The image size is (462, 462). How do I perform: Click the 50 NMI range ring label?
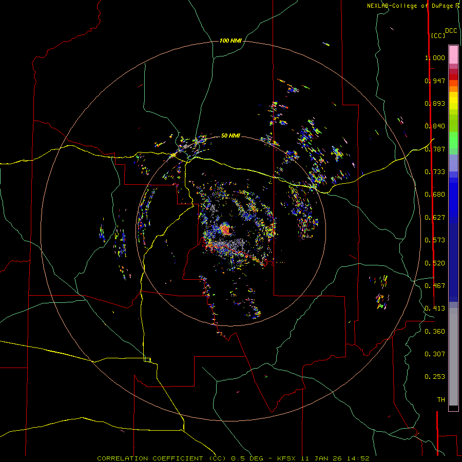230,136
